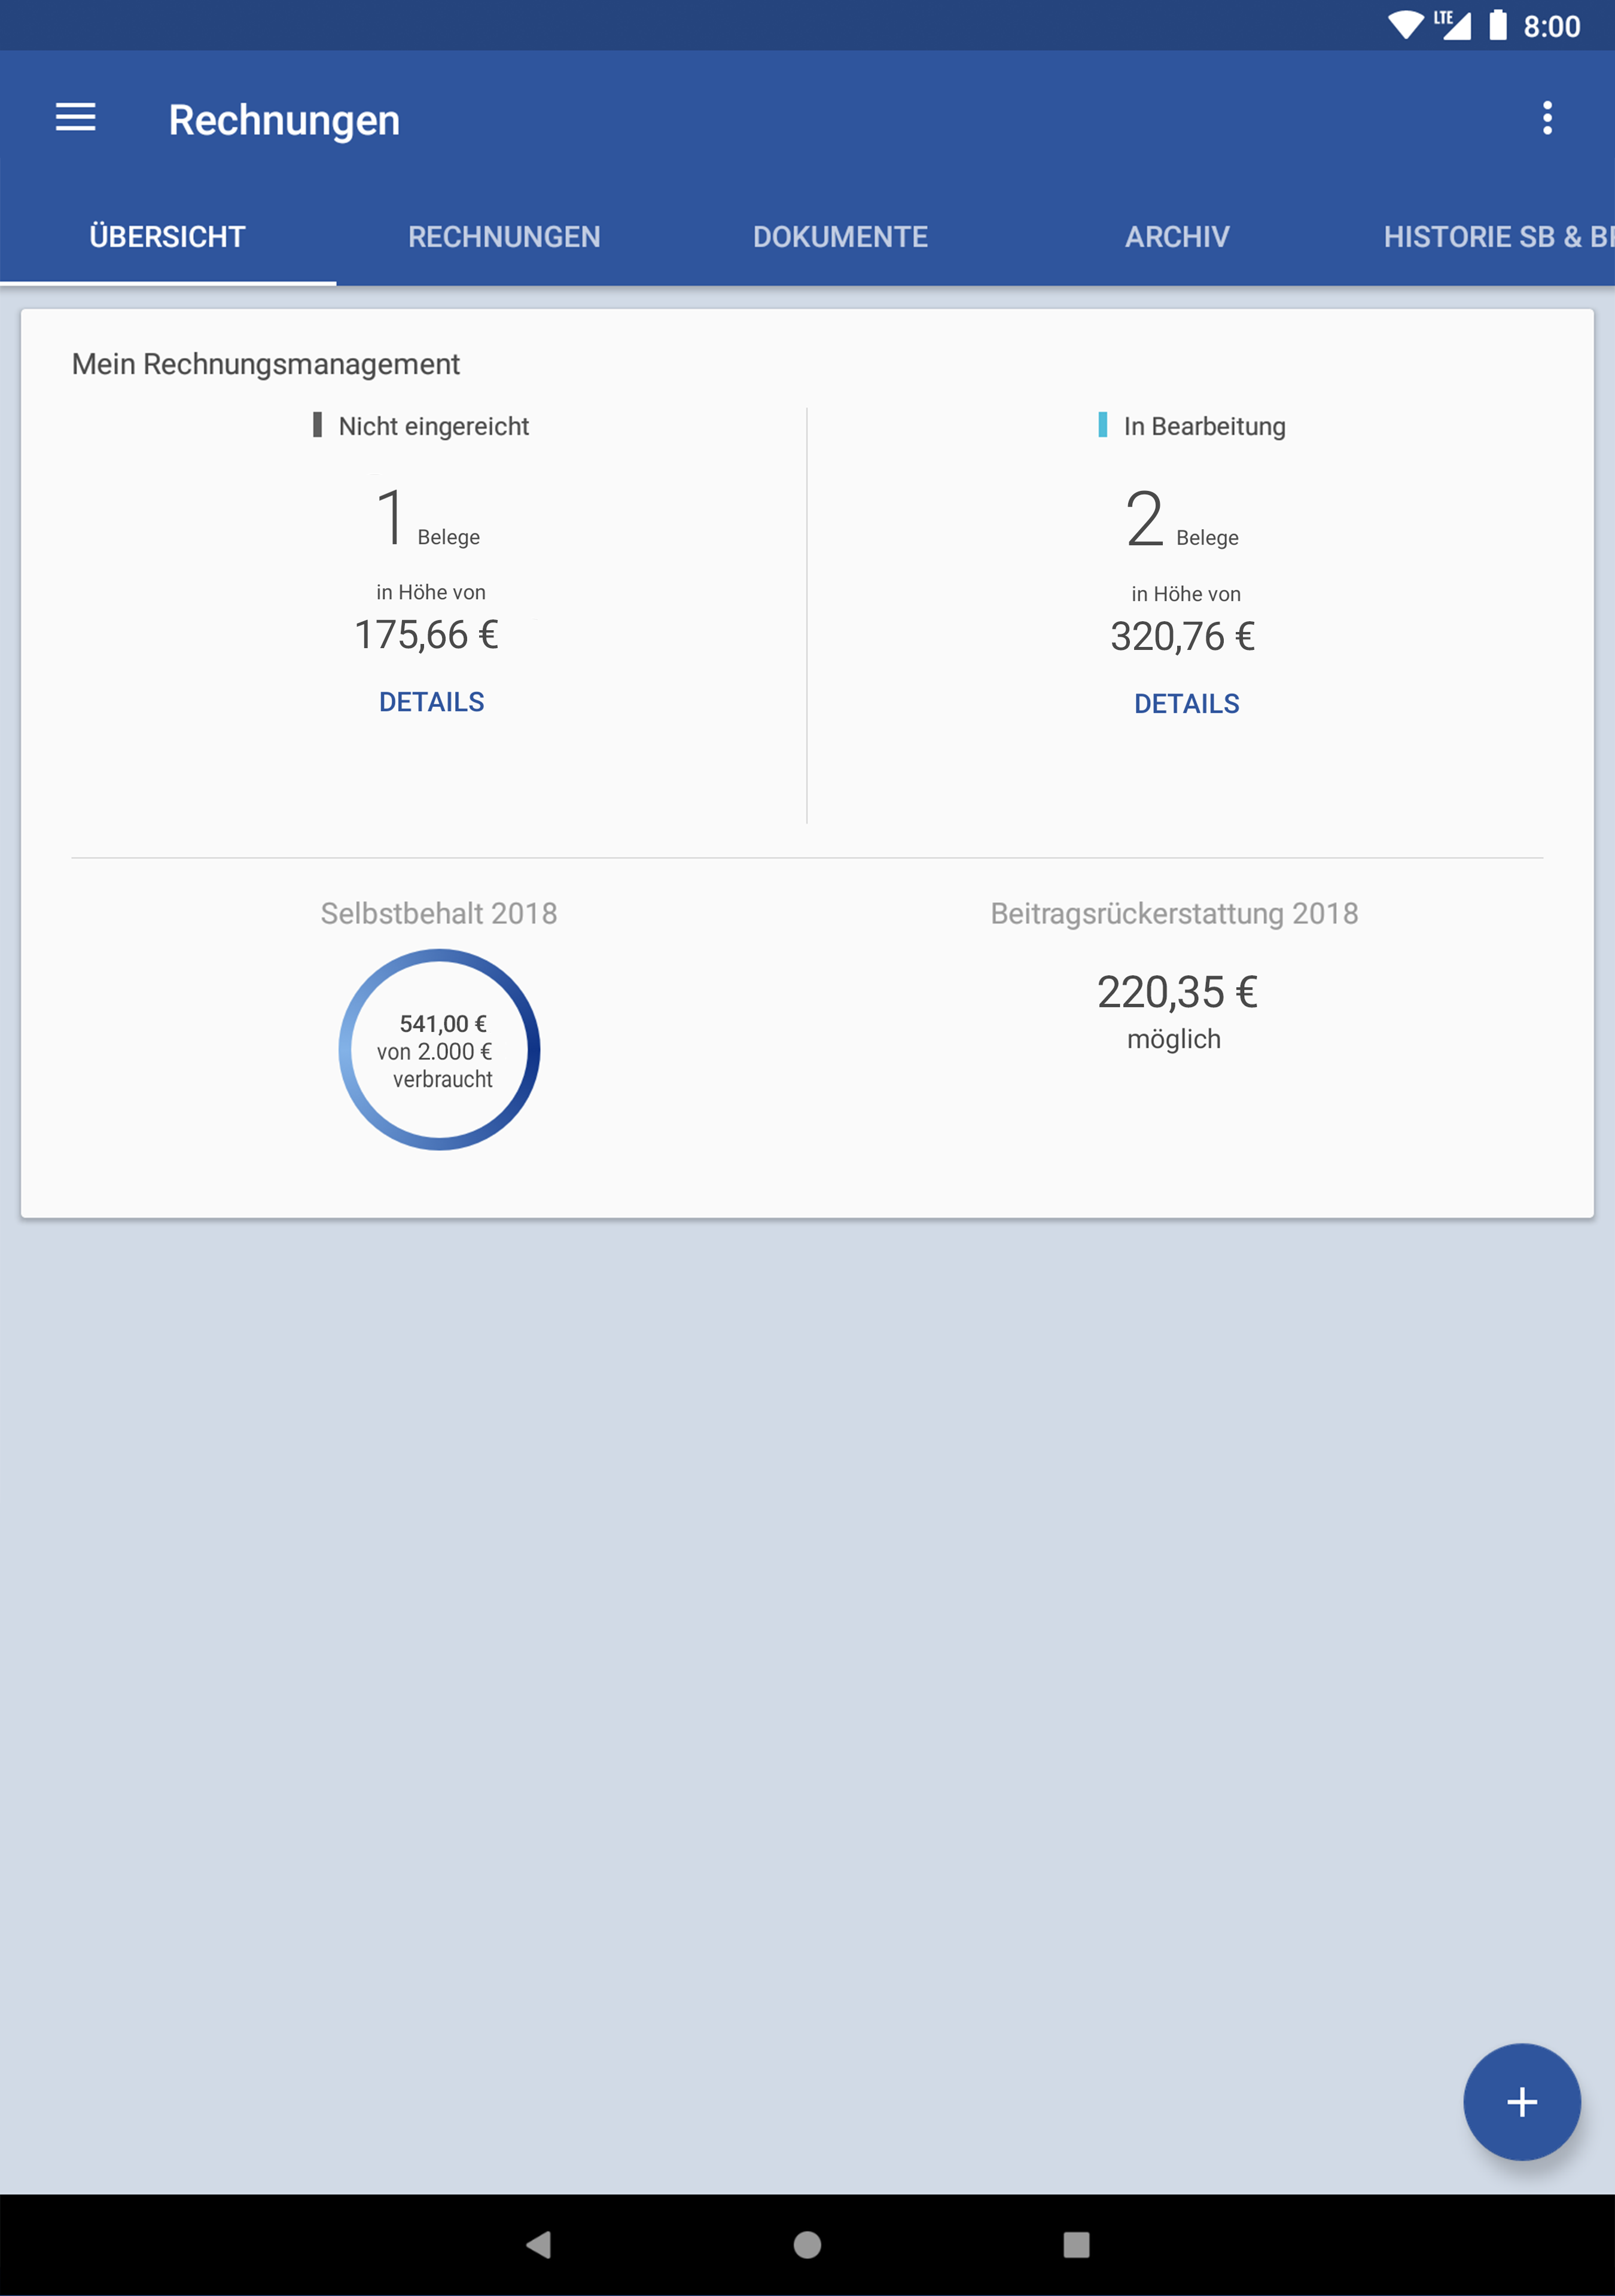The width and height of the screenshot is (1615, 2296).
Task: Open Details for In Bearbeitung receipts
Action: pos(1187,704)
